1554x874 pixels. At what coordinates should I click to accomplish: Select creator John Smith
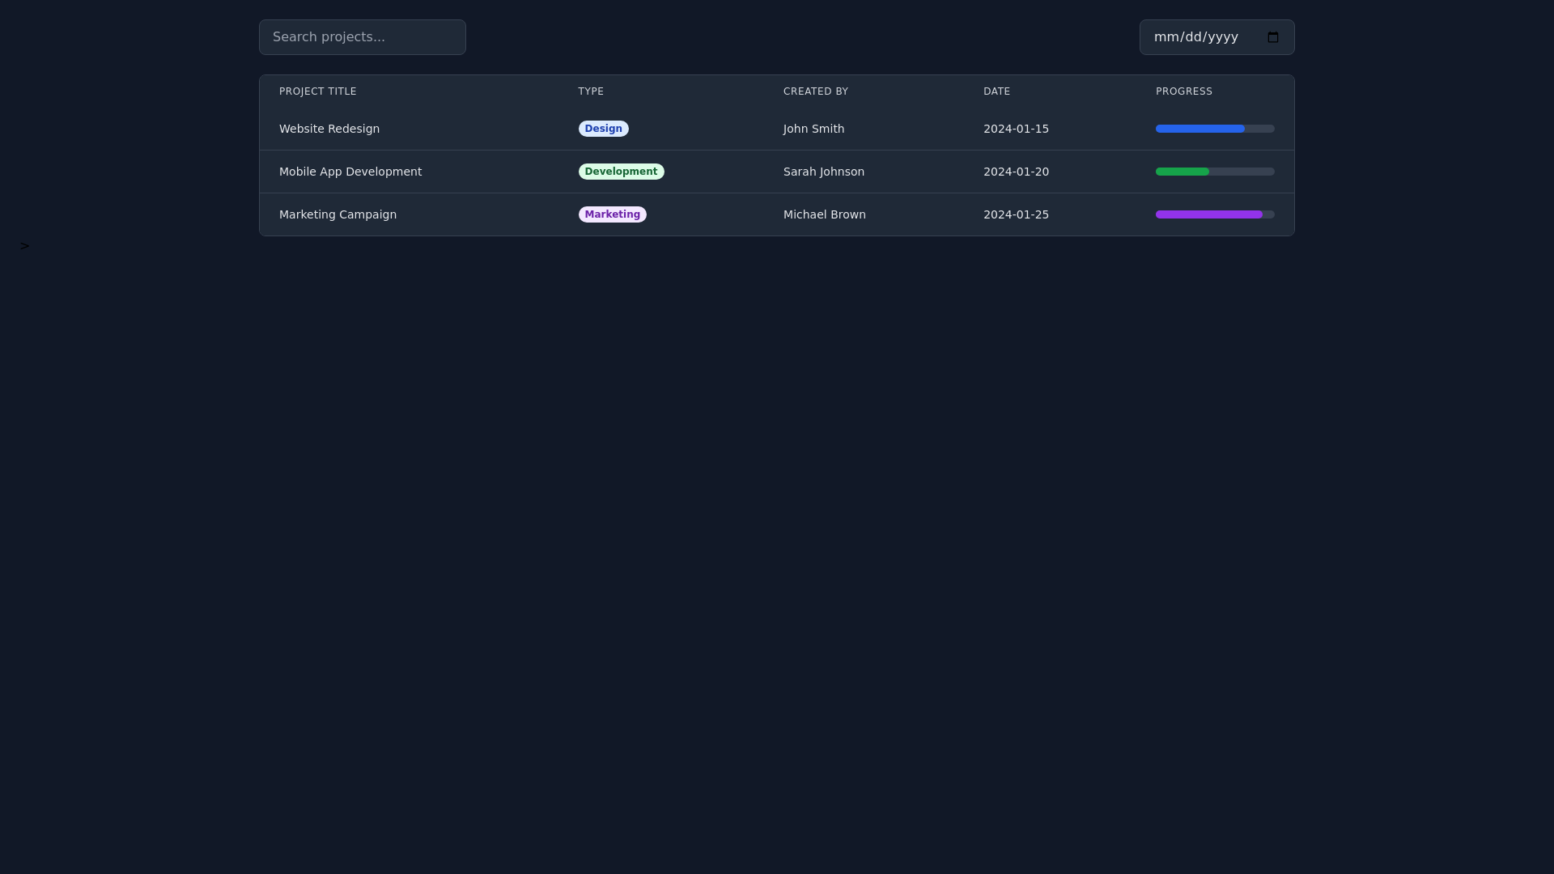813,129
